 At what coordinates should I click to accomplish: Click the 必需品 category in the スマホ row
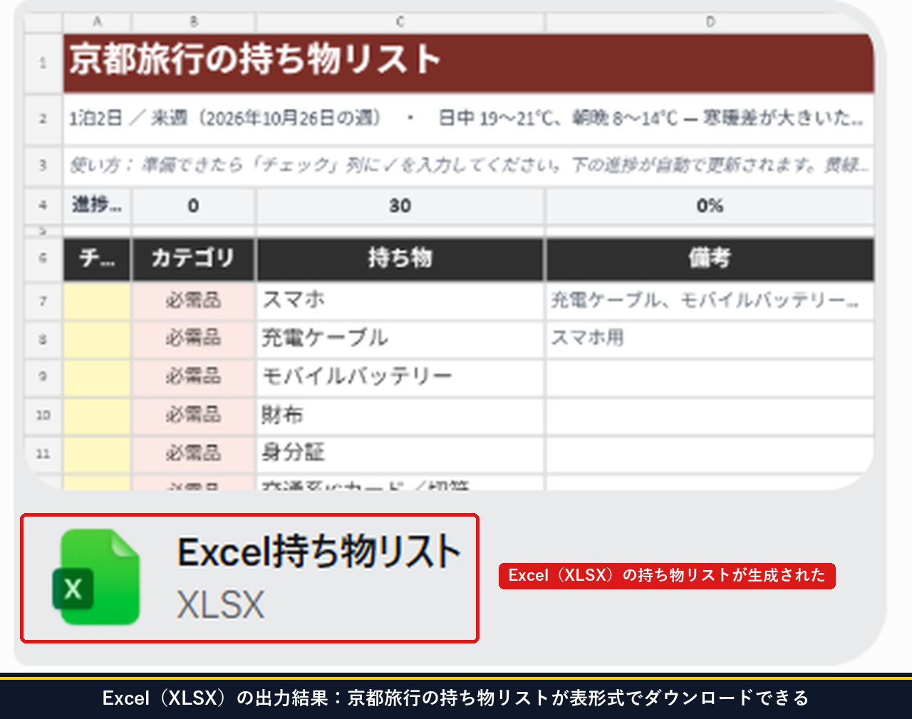(194, 301)
